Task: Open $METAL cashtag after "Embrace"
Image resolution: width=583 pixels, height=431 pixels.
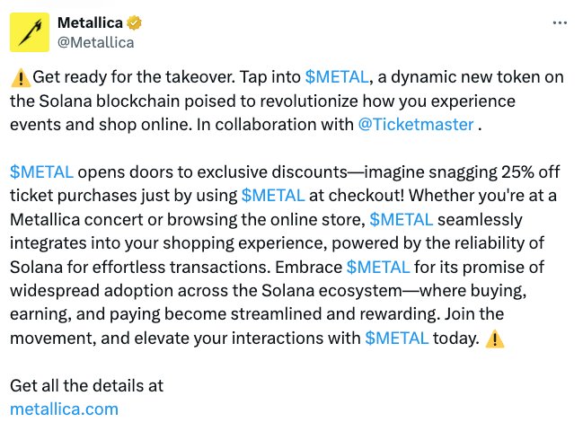Action: point(378,267)
